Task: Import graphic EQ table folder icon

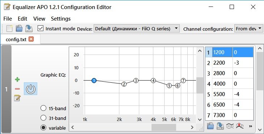Action: click(x=210, y=126)
